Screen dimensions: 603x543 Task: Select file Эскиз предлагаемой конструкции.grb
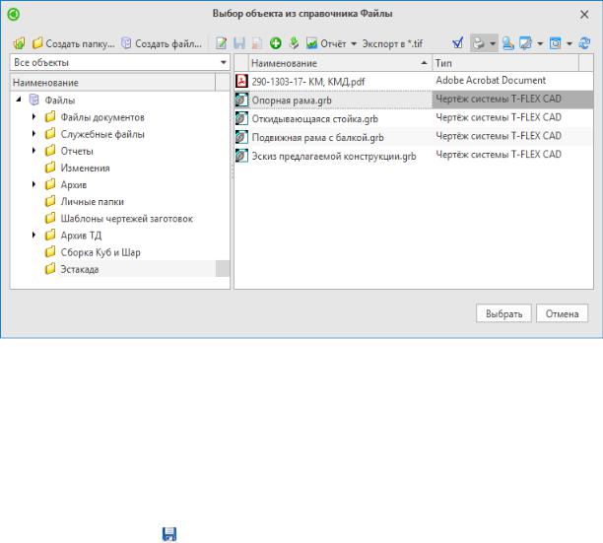pos(334,156)
